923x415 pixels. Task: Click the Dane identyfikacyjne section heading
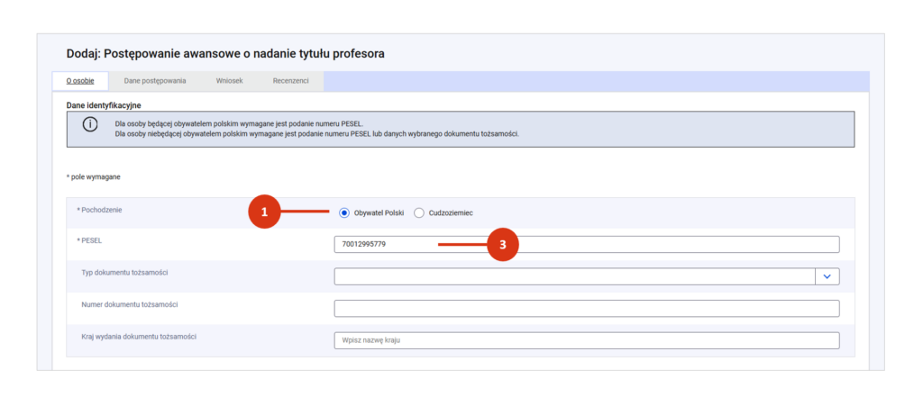point(104,104)
